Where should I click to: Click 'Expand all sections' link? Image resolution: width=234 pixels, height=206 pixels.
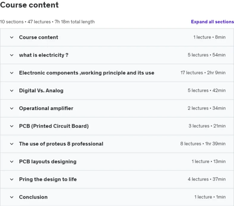coord(212,22)
